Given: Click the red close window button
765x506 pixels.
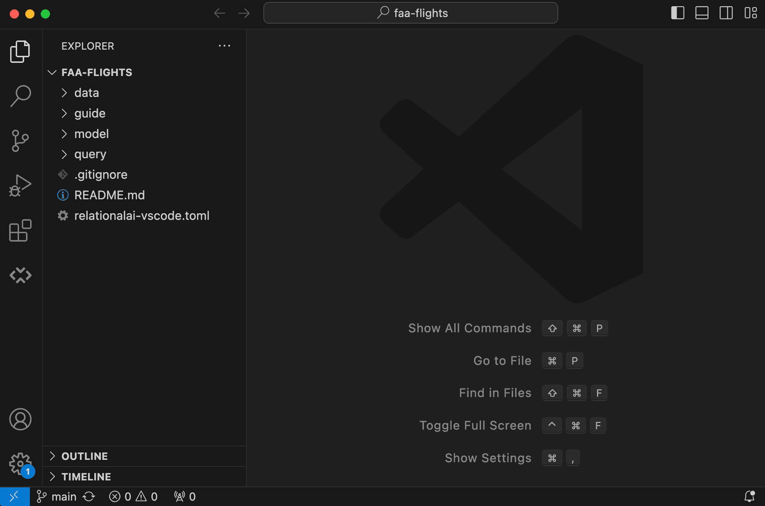Looking at the screenshot, I should pyautogui.click(x=14, y=14).
